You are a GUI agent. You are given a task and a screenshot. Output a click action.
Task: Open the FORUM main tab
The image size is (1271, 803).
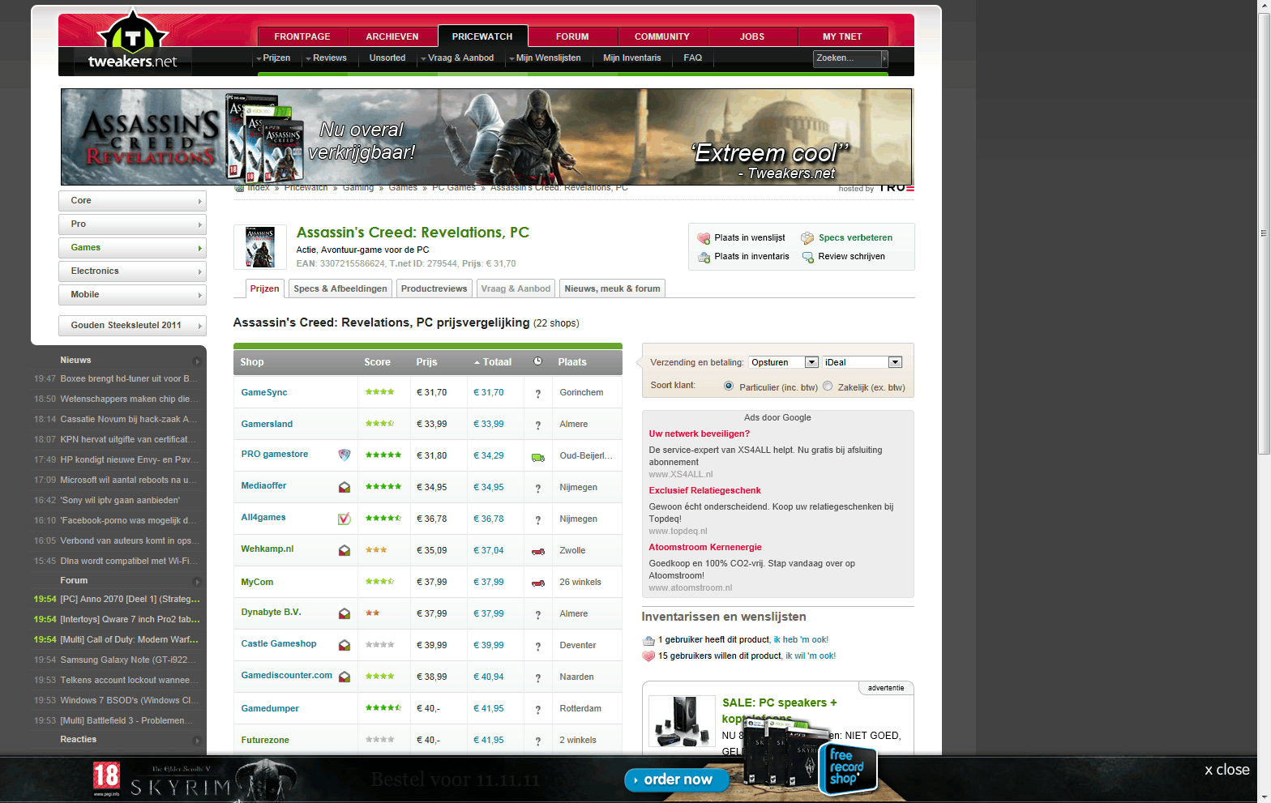pos(572,36)
